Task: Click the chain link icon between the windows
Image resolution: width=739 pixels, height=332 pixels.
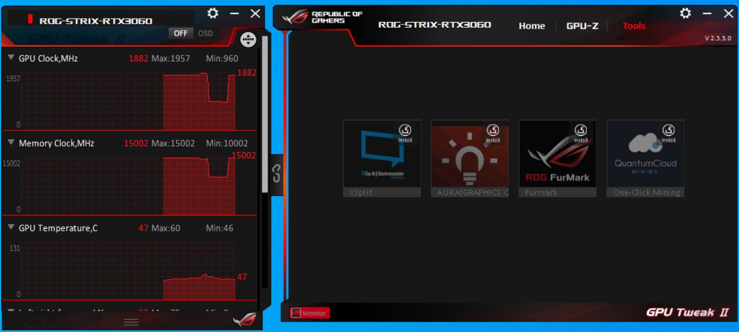Action: [277, 174]
